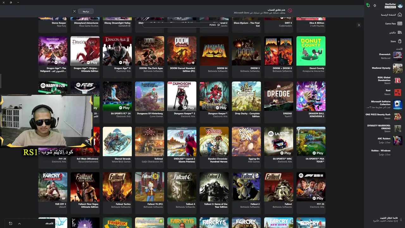Open DYNASTY WARRIORS: ORIGINS icon
This screenshot has height=228, width=405.
tap(397, 128)
